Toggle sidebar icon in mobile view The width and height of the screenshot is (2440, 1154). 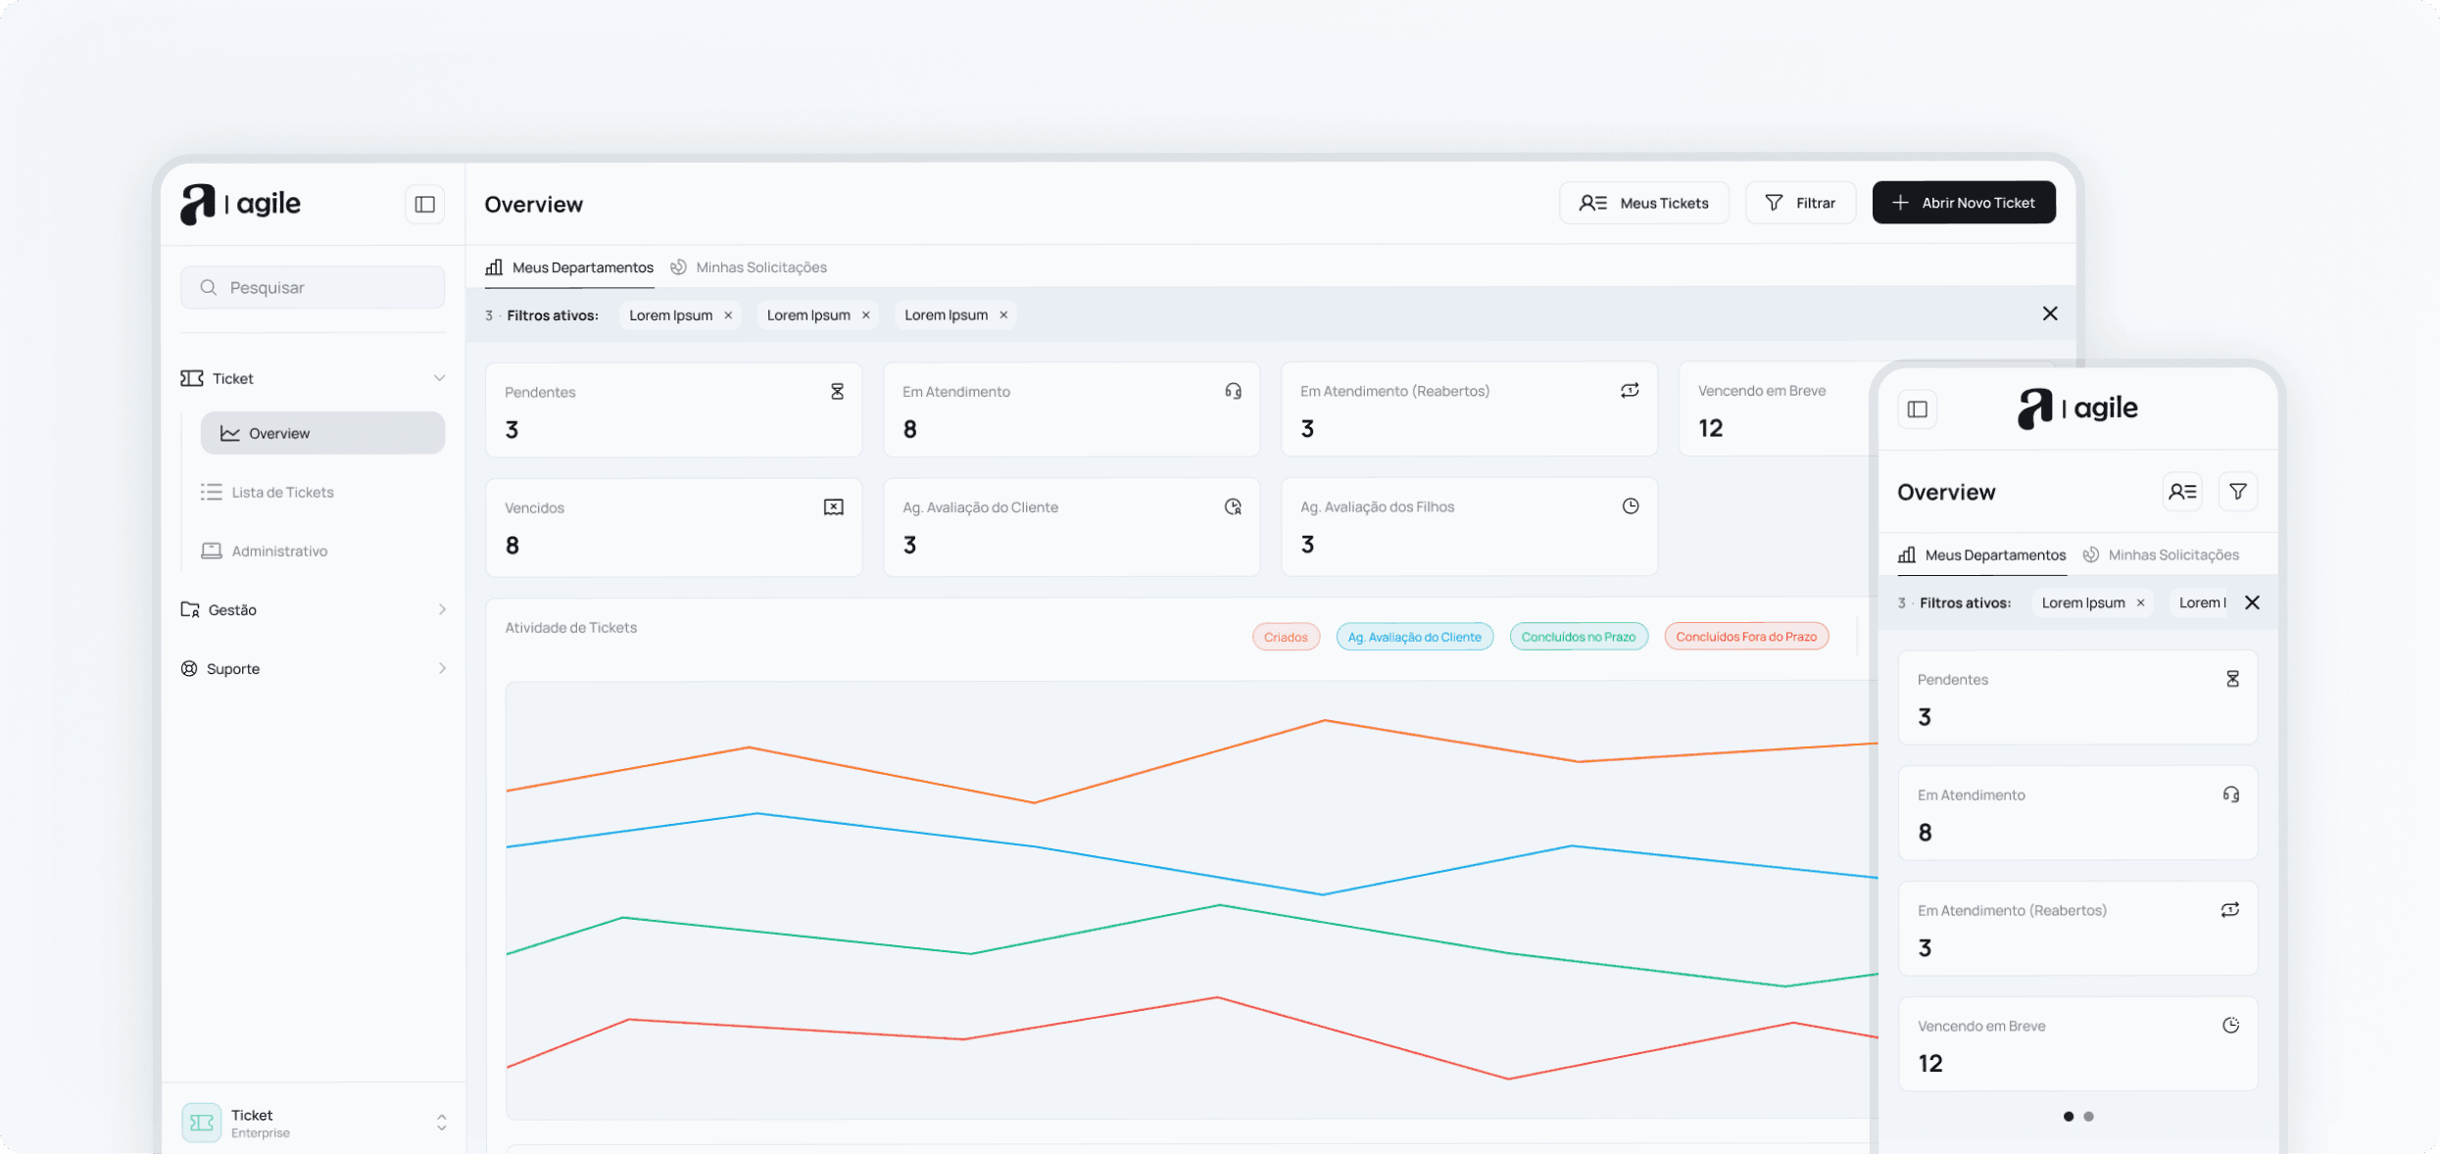[1918, 409]
